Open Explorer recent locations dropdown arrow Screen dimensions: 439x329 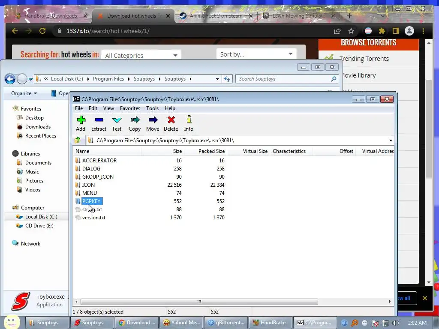(x=30, y=79)
